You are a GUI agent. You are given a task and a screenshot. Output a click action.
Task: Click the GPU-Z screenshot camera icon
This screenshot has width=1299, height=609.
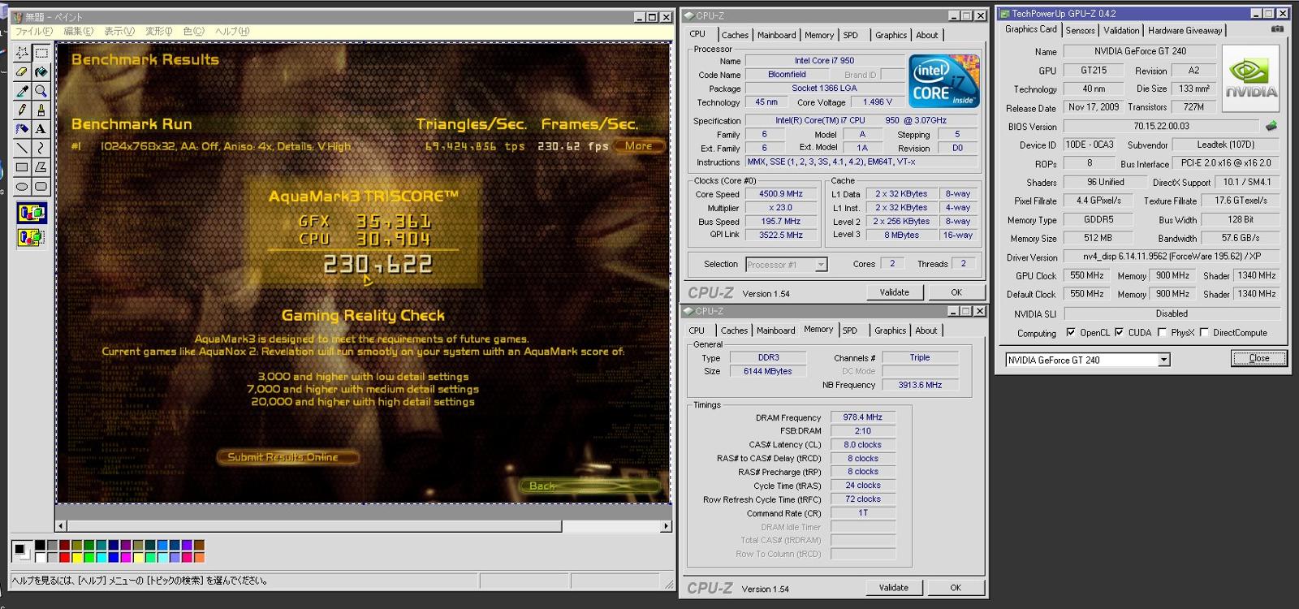pyautogui.click(x=1277, y=29)
